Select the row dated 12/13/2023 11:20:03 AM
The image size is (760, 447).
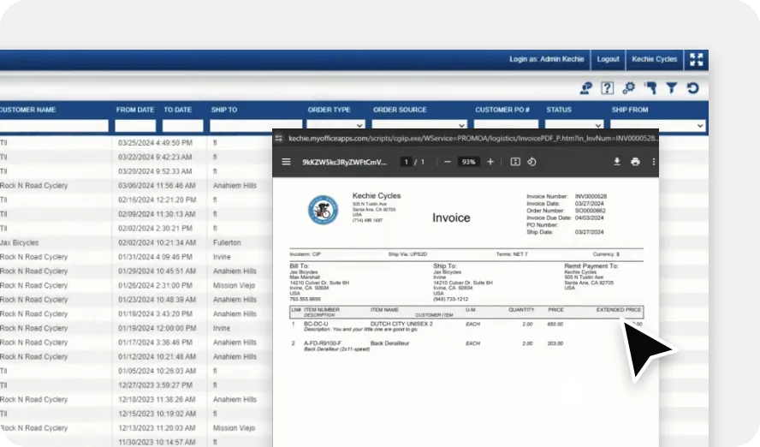point(136,428)
